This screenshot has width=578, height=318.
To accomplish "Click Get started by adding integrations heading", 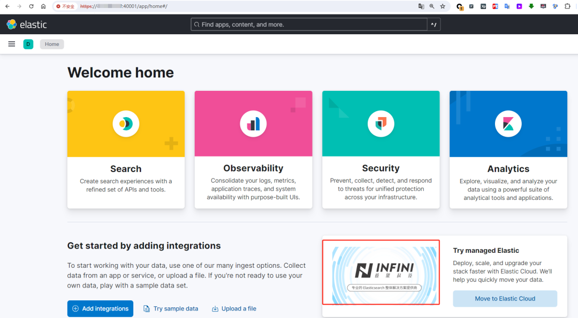I will (144, 245).
